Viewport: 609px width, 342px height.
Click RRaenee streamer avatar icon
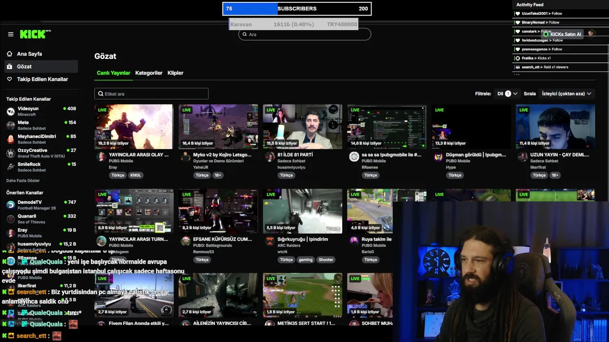point(354,157)
